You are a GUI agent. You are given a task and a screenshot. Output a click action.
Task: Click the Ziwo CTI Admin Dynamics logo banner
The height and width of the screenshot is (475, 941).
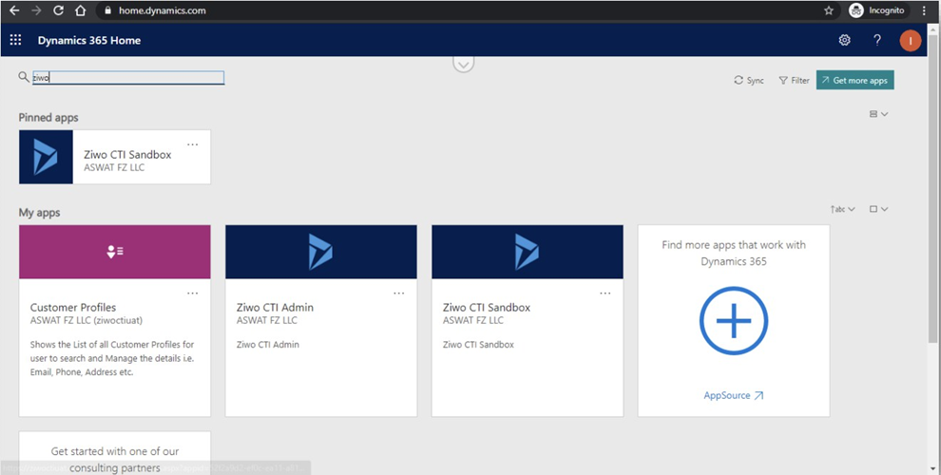[x=321, y=252]
